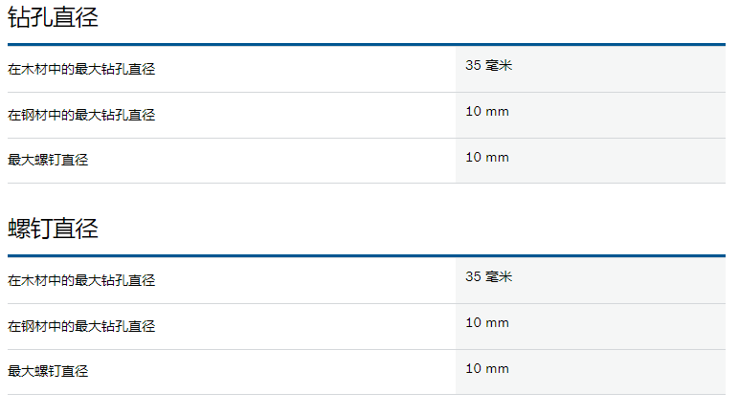The width and height of the screenshot is (739, 415).
Task: Click the blue divider line below 螺钉直径 heading
Action: 367,256
